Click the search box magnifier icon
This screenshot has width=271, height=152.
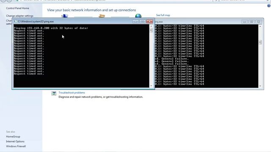[268, 0]
